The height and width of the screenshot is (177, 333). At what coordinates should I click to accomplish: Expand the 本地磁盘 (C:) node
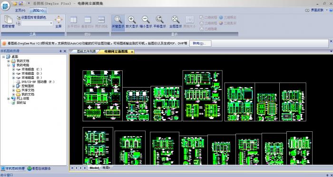click(13, 69)
